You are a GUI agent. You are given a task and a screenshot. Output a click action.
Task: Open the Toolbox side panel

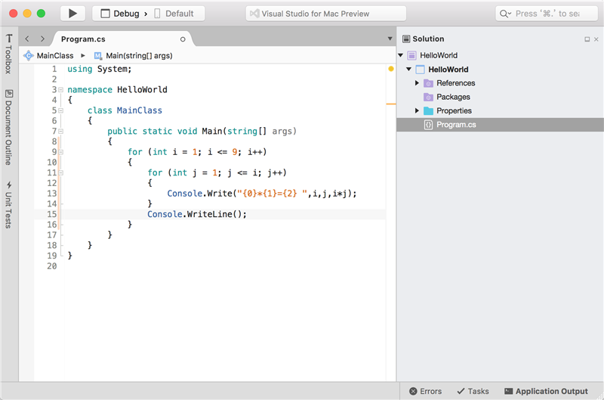(9, 54)
